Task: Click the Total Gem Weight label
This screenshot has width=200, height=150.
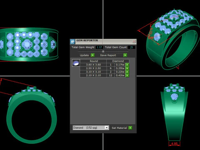Action: (x=83, y=47)
